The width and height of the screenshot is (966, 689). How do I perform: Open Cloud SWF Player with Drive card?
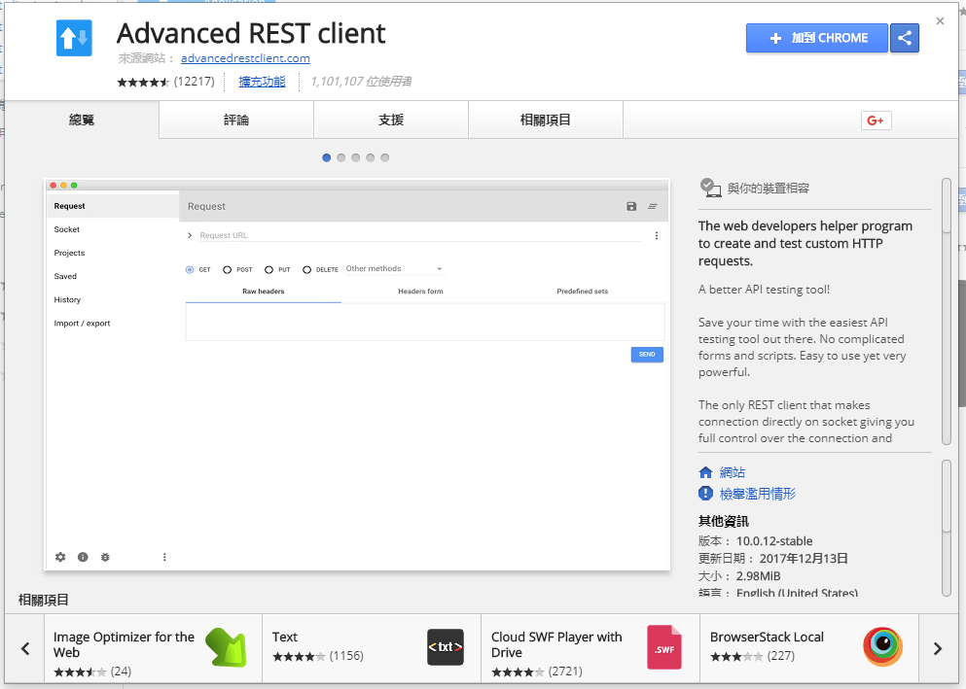(x=590, y=648)
